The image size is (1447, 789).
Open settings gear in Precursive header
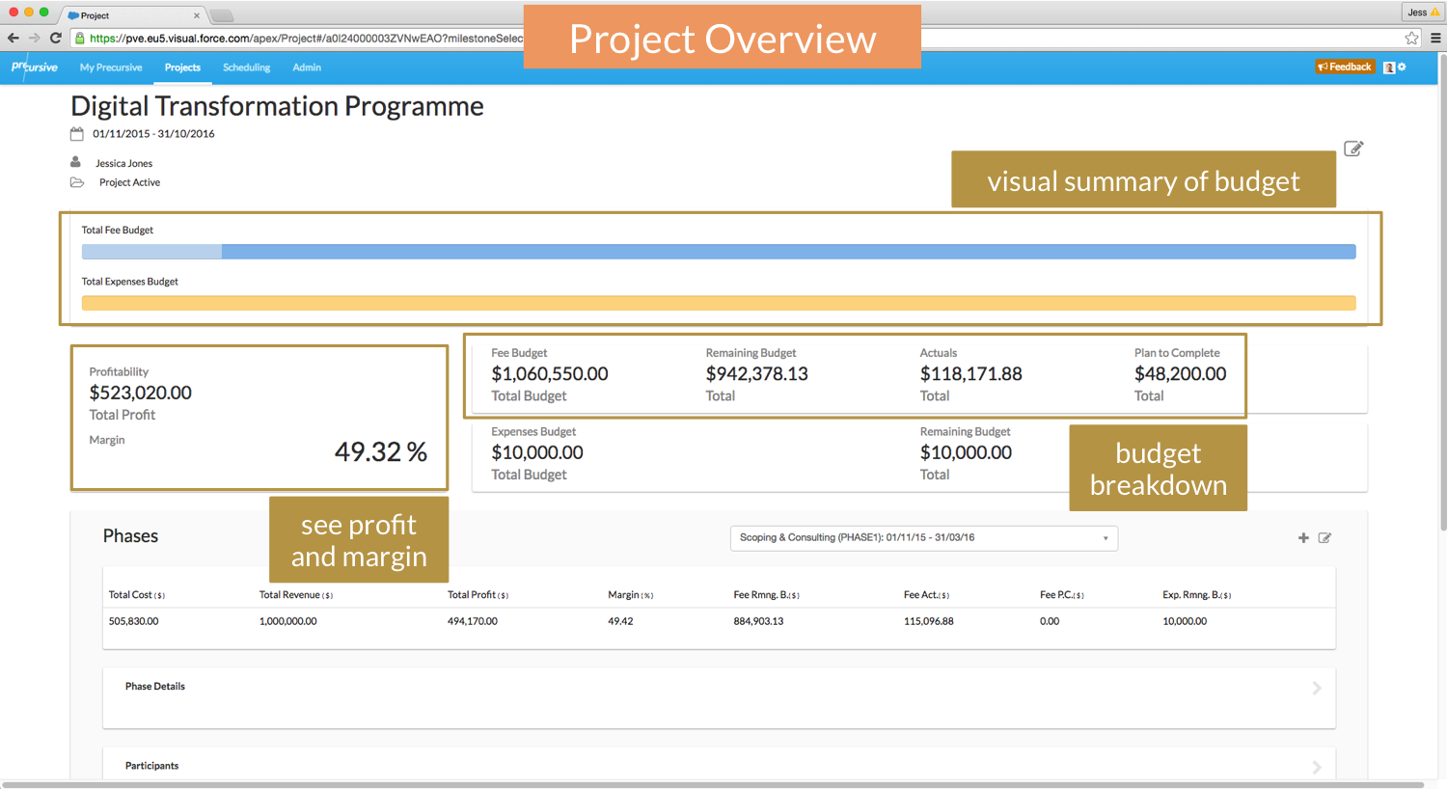tap(1402, 67)
